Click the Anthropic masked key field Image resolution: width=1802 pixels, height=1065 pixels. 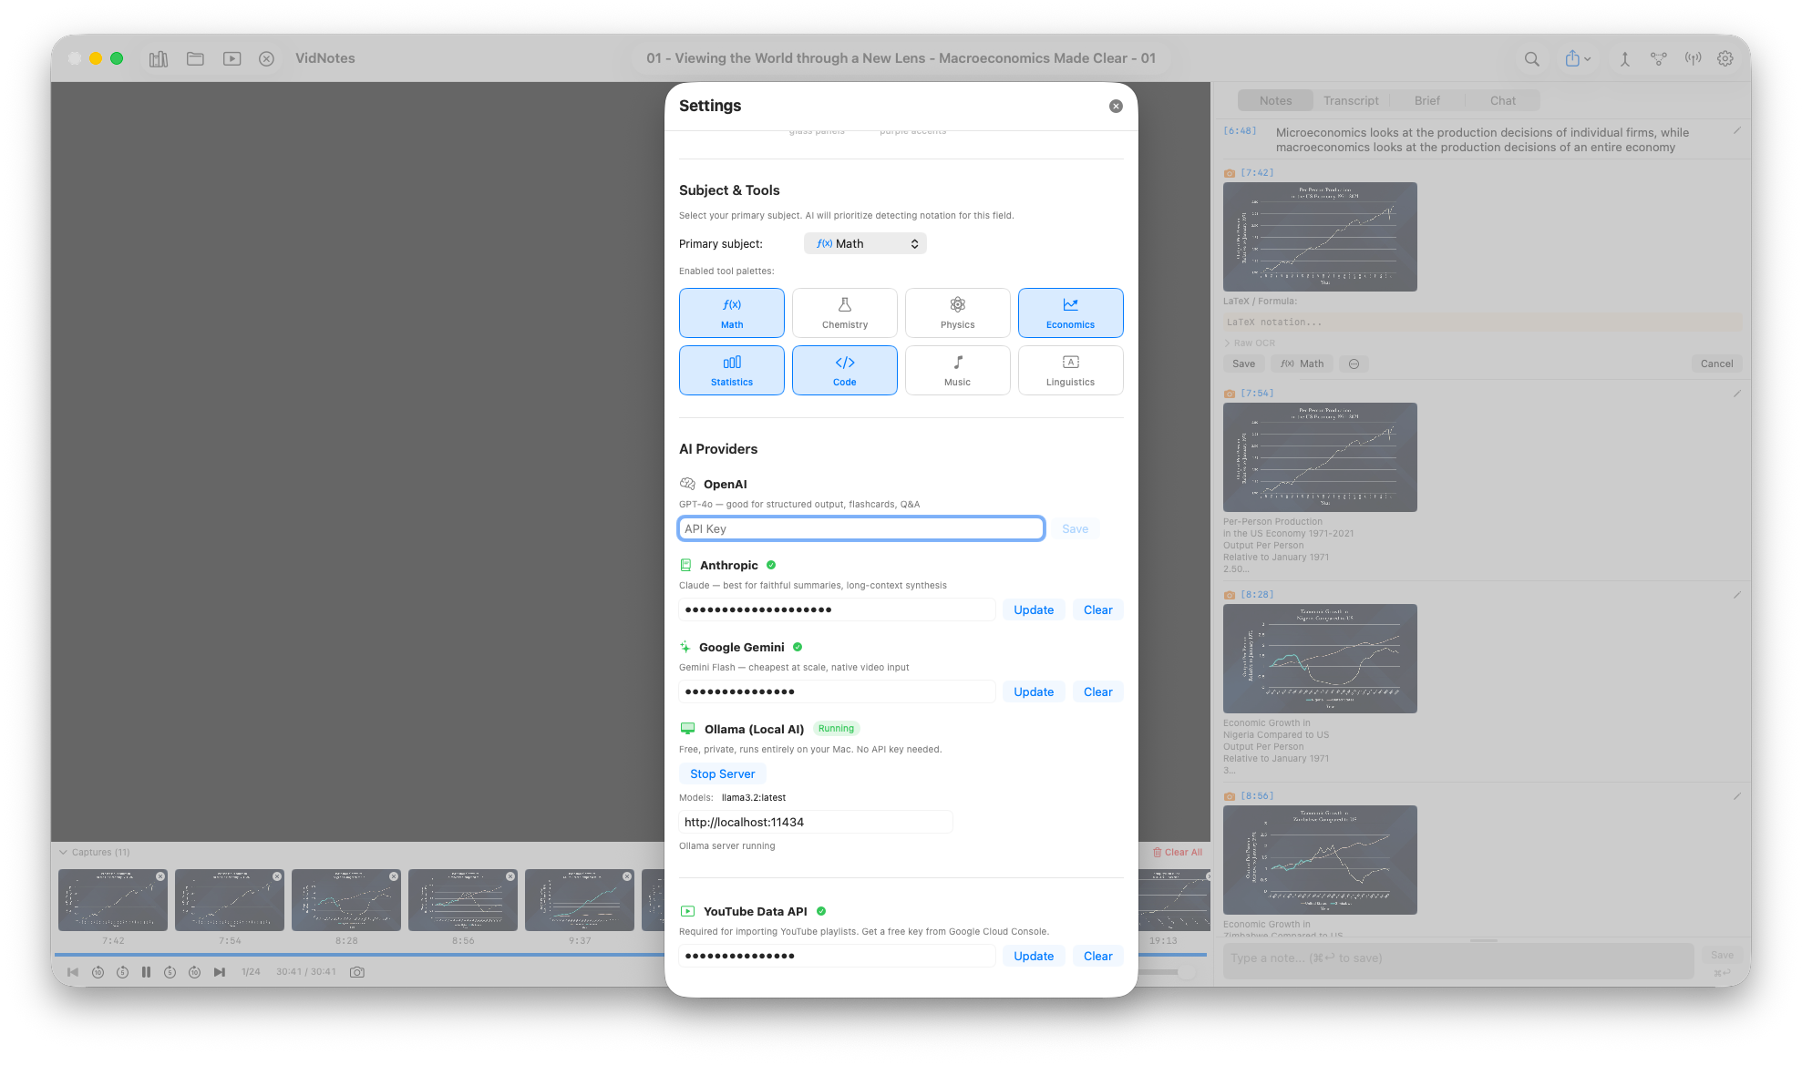coord(837,609)
